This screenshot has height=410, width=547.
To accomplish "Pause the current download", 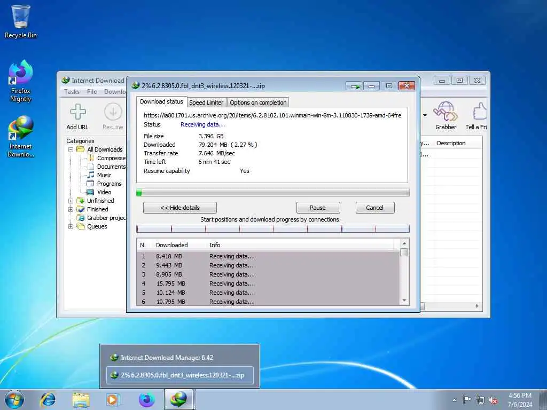I will pos(318,208).
